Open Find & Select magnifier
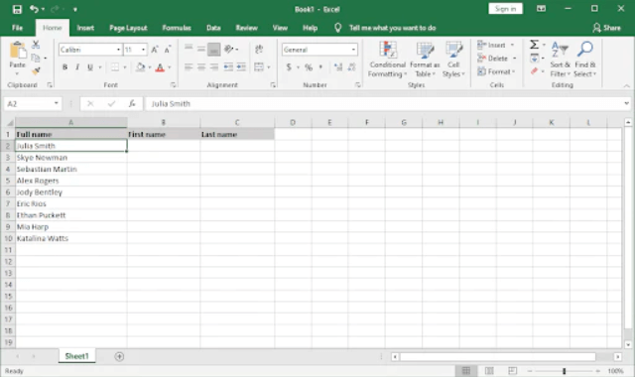 pyautogui.click(x=585, y=60)
